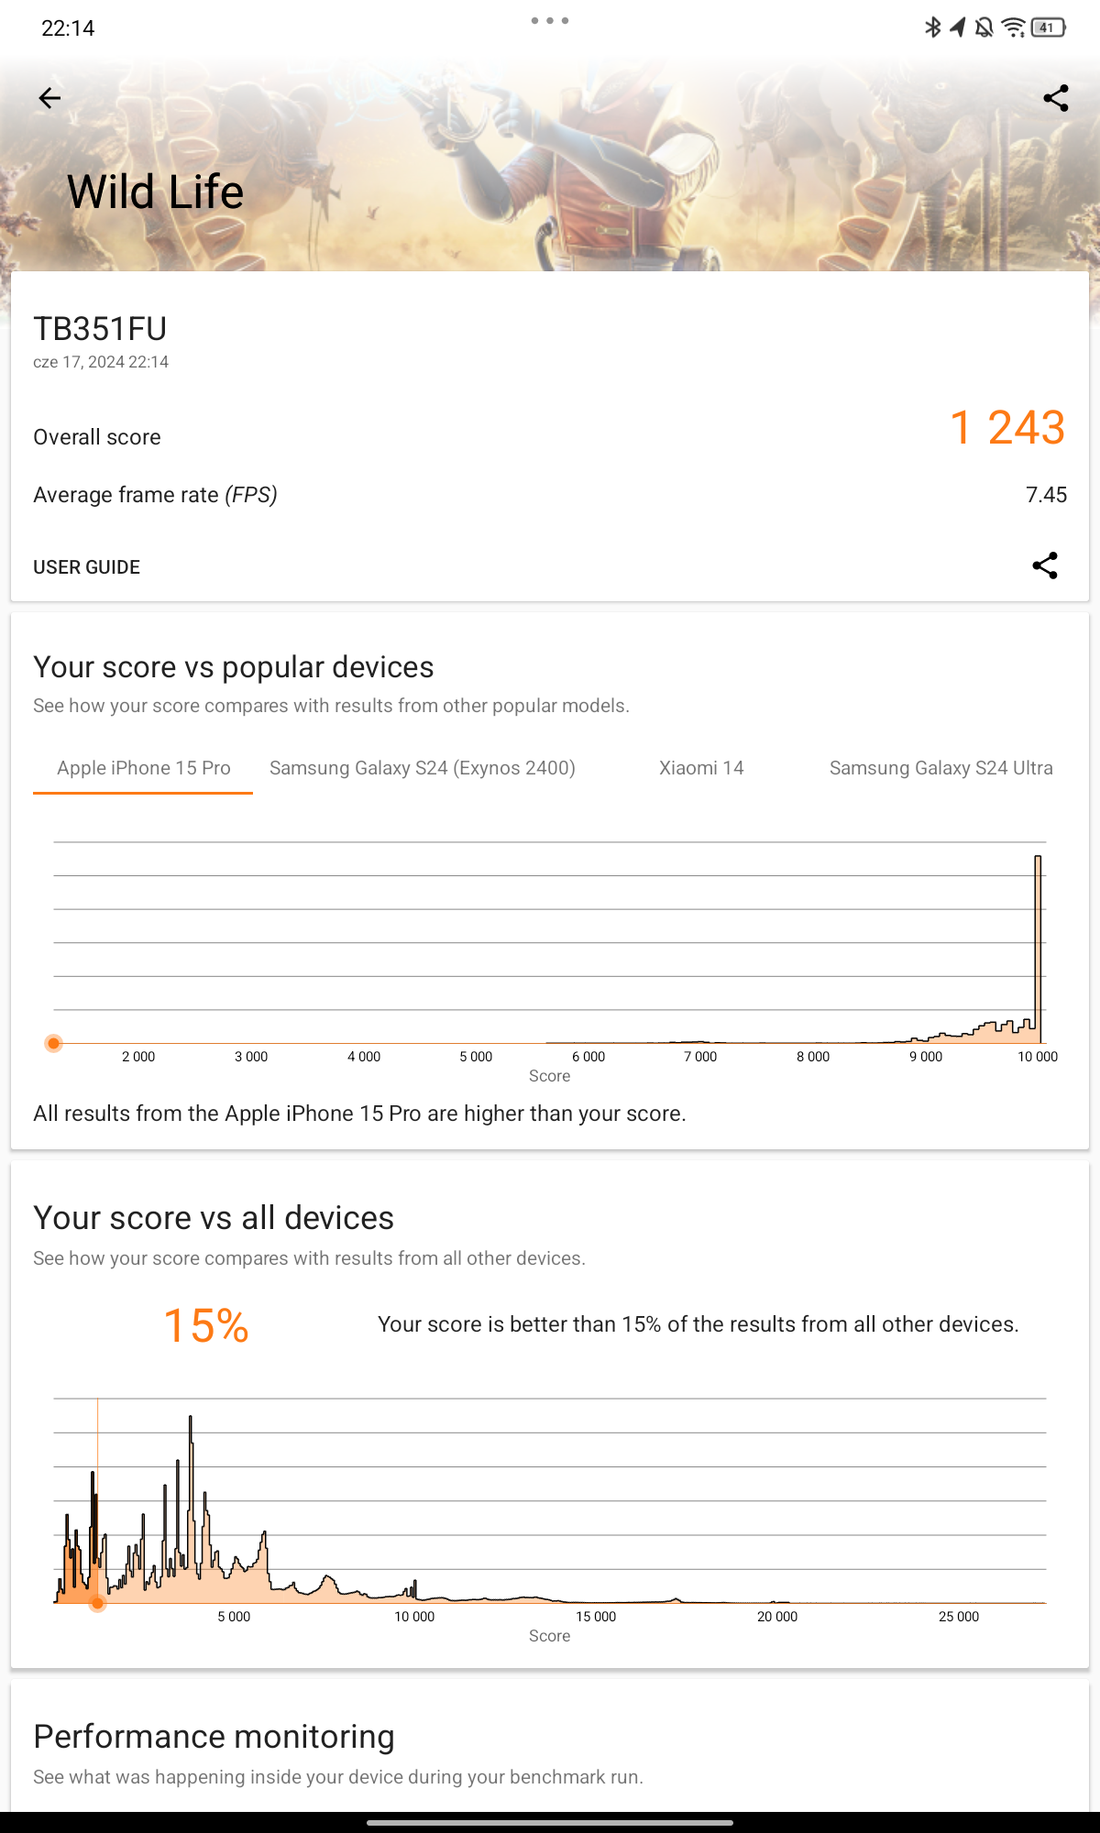Image resolution: width=1100 pixels, height=1833 pixels.
Task: Tap the muted notifications bell icon
Action: point(984,27)
